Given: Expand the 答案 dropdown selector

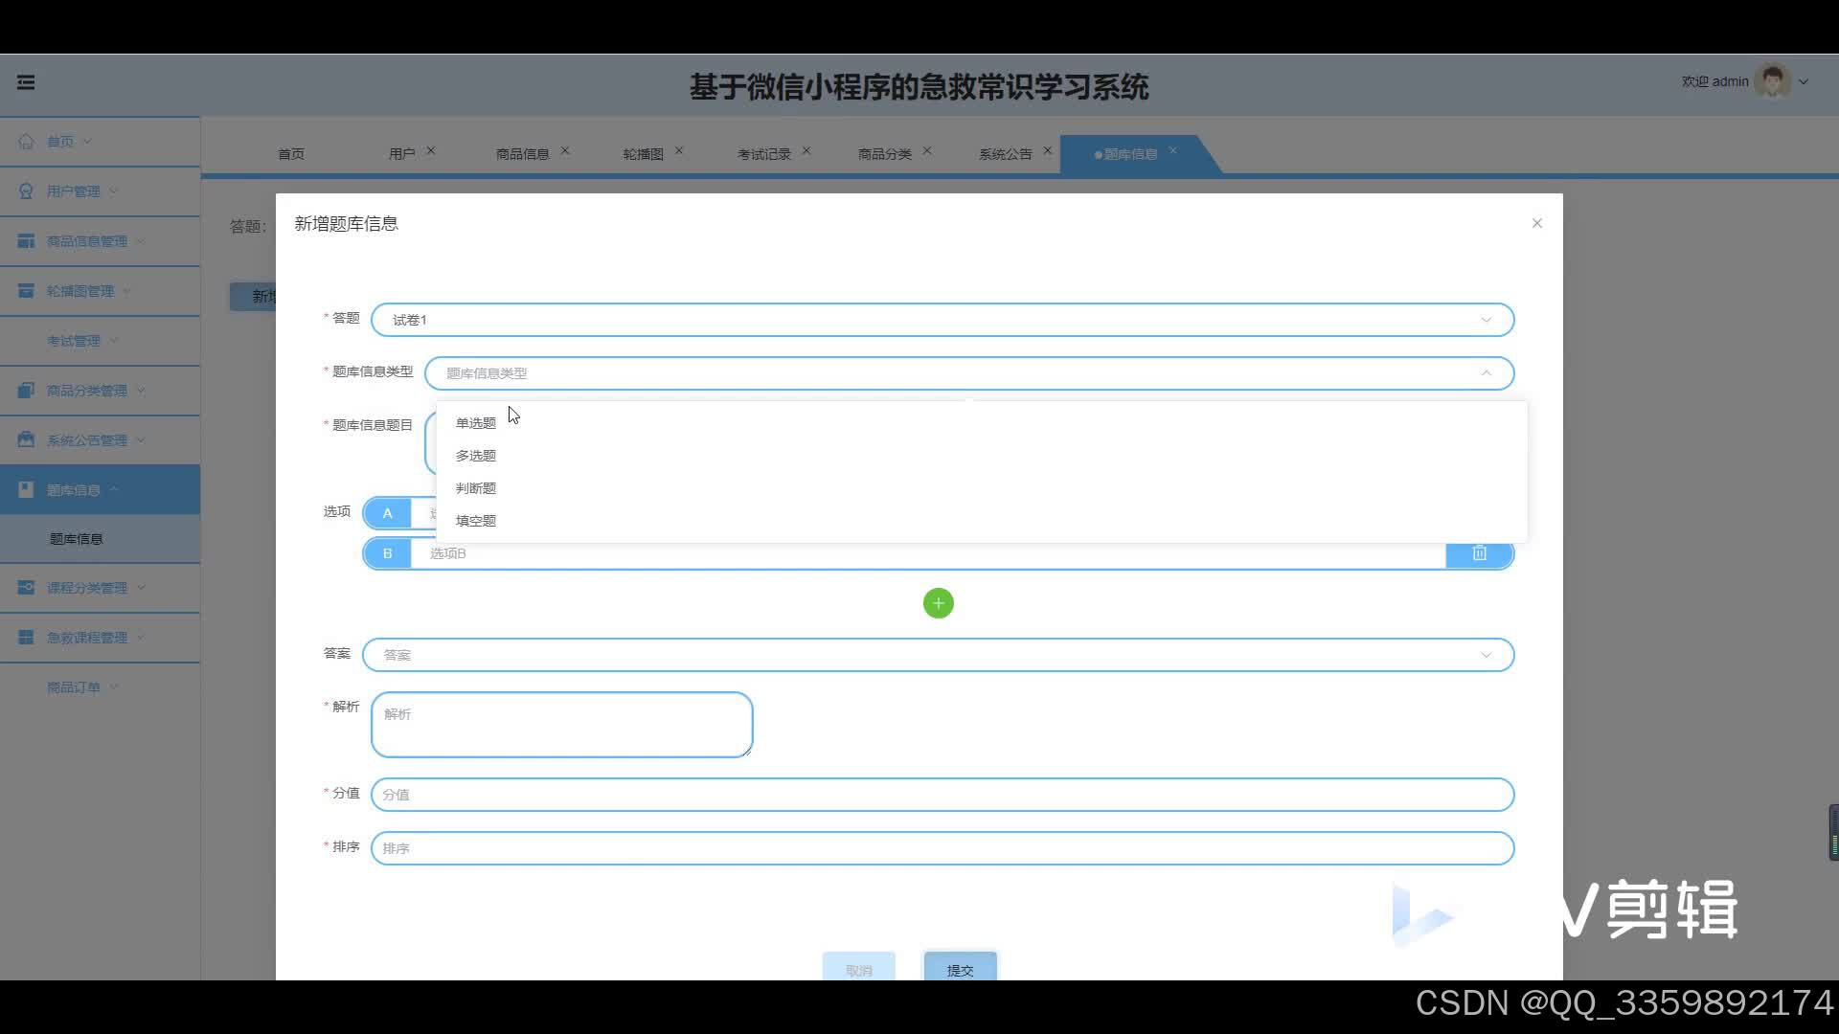Looking at the screenshot, I should [938, 655].
